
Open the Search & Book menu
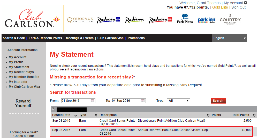(x=14, y=38)
